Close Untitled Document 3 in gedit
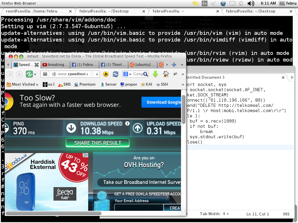Viewport: 298px width, 223px height. pyautogui.click(x=283, y=77)
